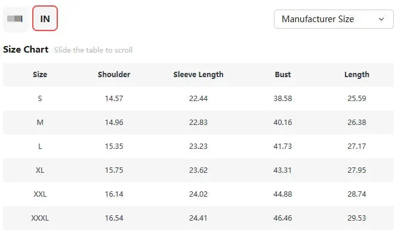Screen dimensions: 398x232
Task: Select the L size row label
Action: point(40,146)
